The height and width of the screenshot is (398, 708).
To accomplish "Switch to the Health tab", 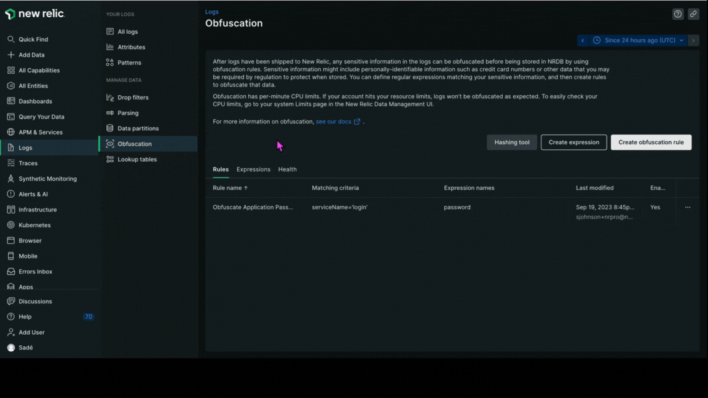I will (x=287, y=170).
